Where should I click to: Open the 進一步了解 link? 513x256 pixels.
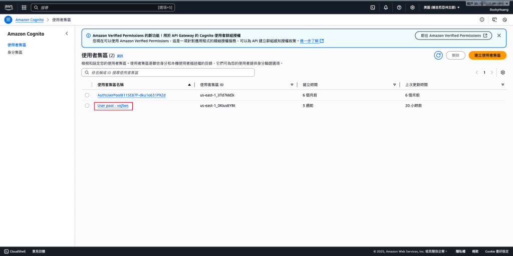312,41
